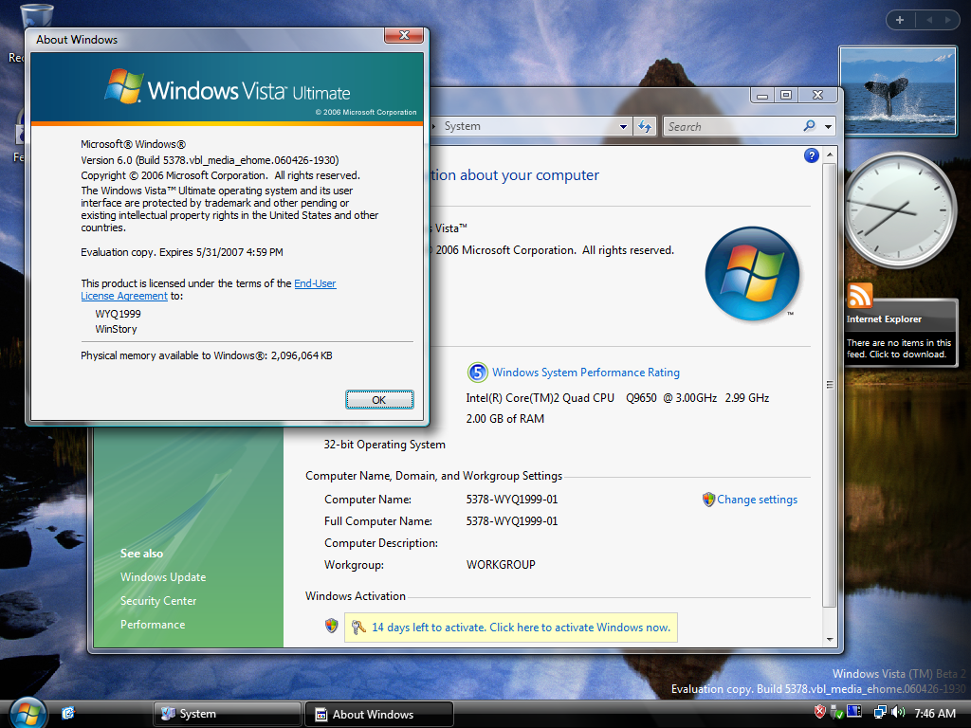Viewport: 971px width, 728px height.
Task: Click the System breadcrumb in address bar
Action: [462, 126]
